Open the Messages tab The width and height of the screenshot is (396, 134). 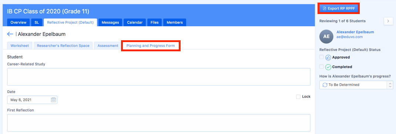click(x=110, y=23)
